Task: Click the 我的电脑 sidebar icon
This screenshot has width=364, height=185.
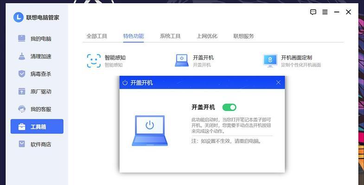Action: pos(22,38)
